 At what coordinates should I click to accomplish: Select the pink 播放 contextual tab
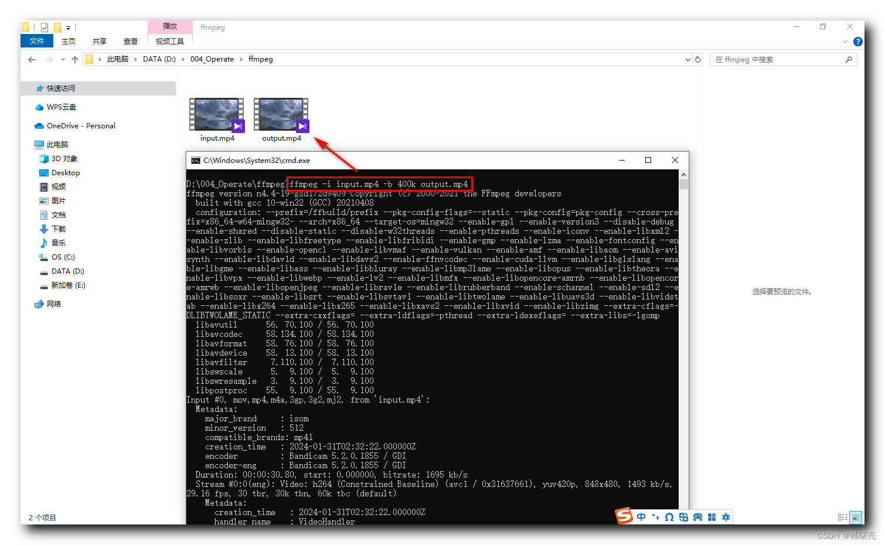coord(170,26)
